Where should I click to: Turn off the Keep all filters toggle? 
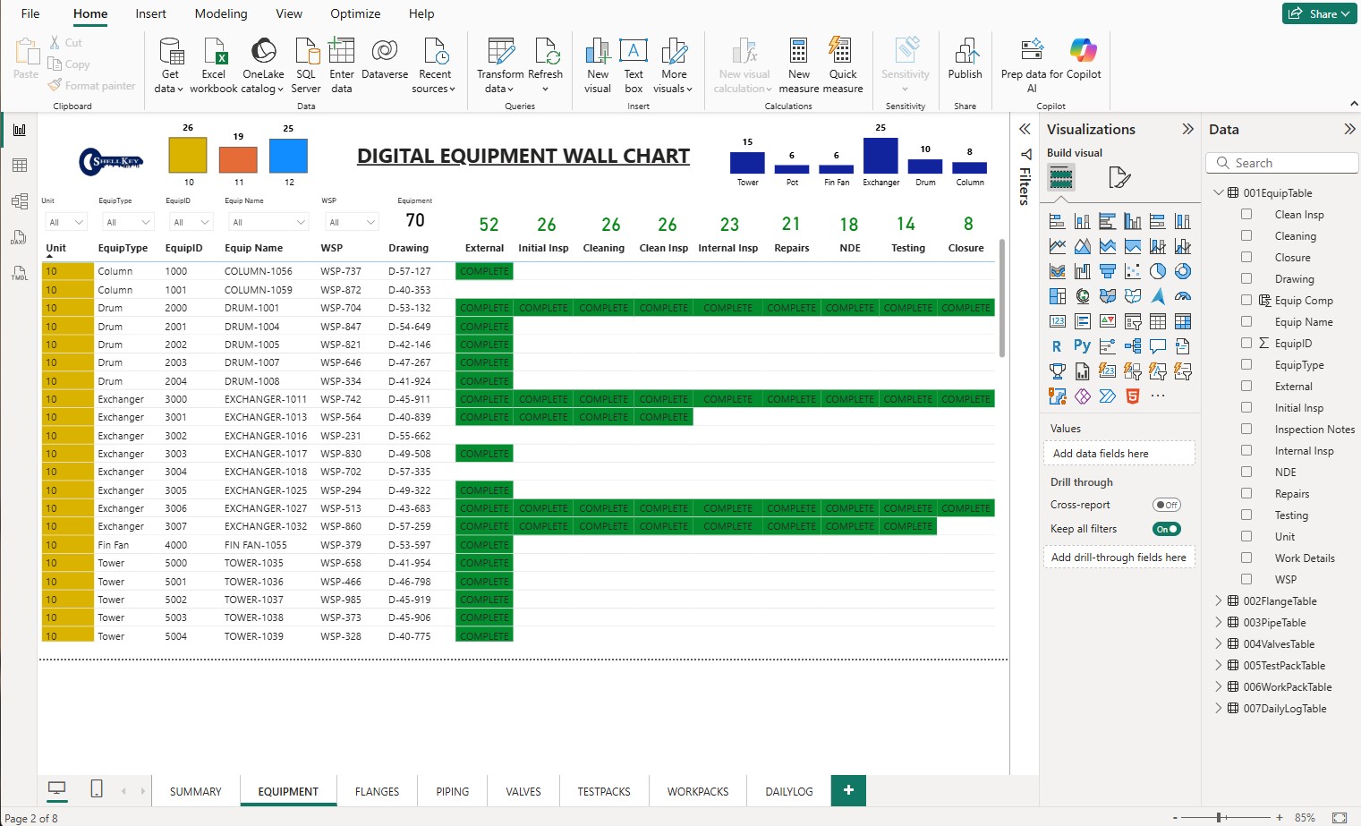1166,529
